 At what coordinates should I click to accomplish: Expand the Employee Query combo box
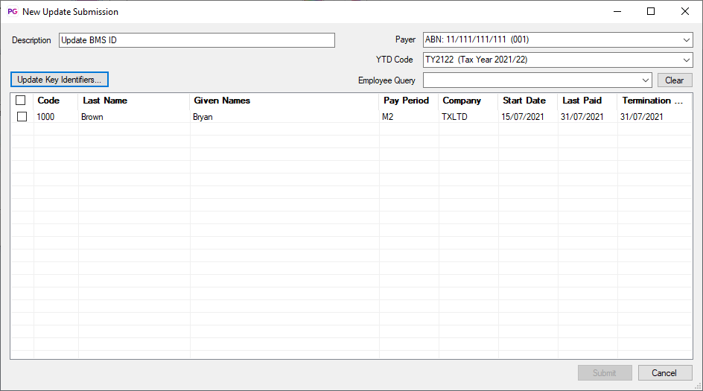[x=645, y=80]
